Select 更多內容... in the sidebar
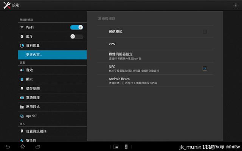 52,55
